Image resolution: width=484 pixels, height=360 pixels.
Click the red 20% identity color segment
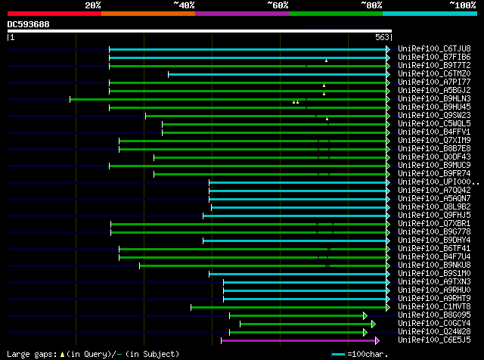[x=54, y=14]
